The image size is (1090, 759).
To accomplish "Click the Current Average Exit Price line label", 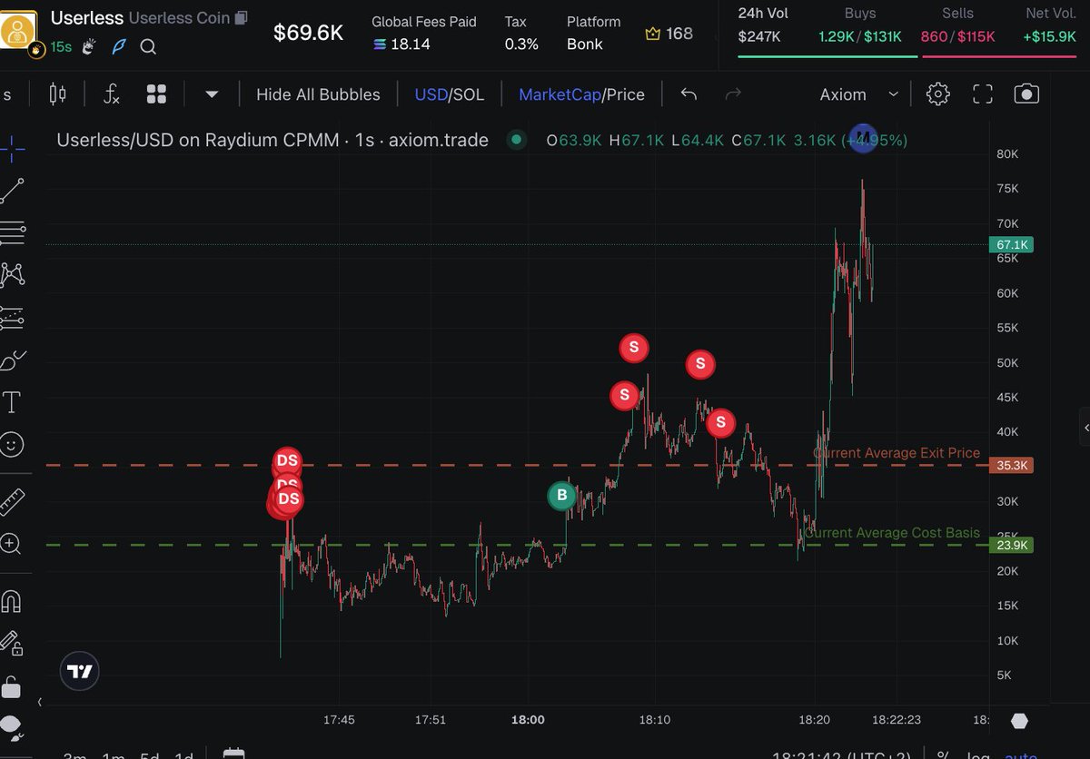I will click(x=897, y=453).
